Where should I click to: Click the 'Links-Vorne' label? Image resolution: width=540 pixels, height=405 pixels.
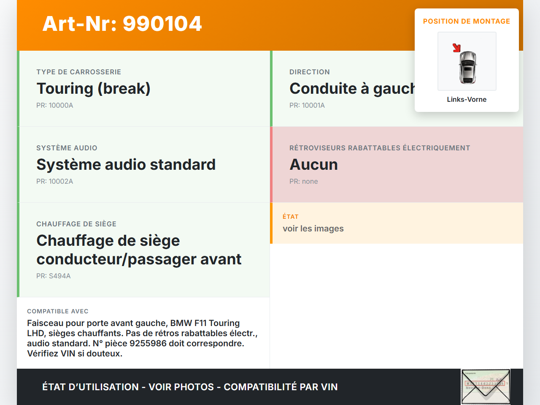tap(467, 99)
